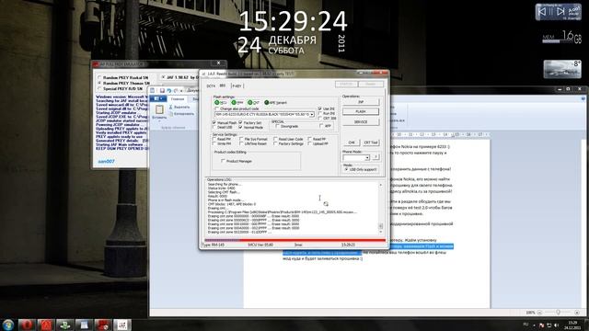Screen dimensions: 589x331
Task: Click the Redo icon in WordPad toolbar
Action: pyautogui.click(x=176, y=91)
